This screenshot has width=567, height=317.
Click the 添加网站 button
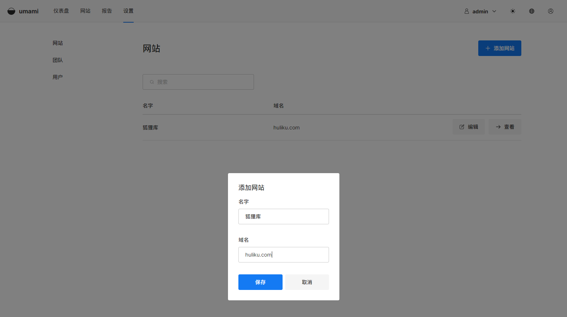[499, 48]
